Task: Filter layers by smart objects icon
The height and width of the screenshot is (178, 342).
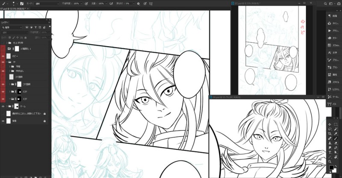Action: coord(44,27)
